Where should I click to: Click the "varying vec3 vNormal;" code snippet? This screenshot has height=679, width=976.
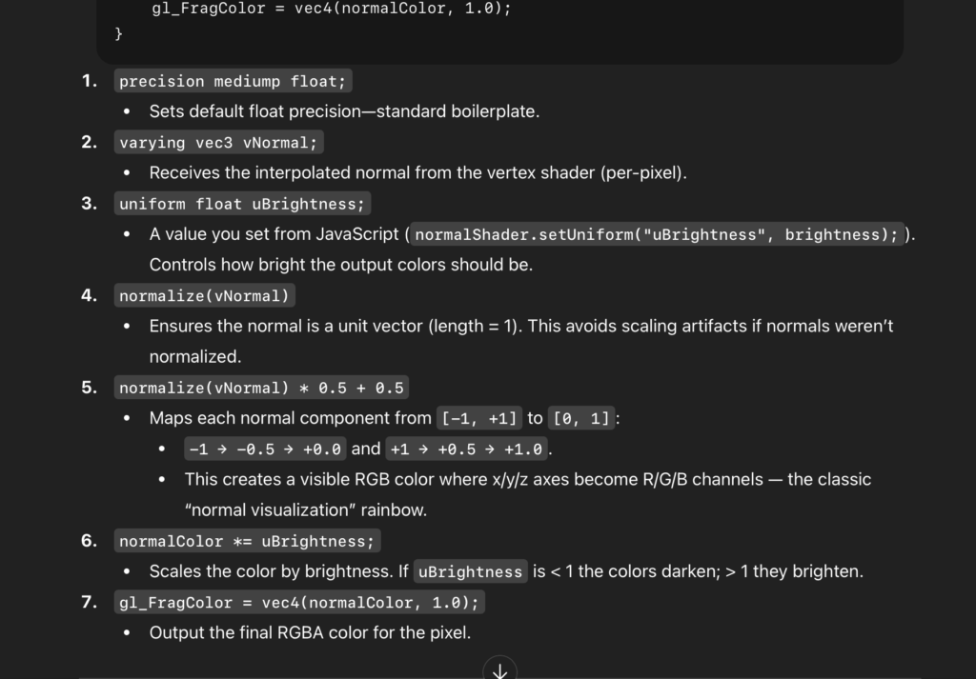(218, 143)
